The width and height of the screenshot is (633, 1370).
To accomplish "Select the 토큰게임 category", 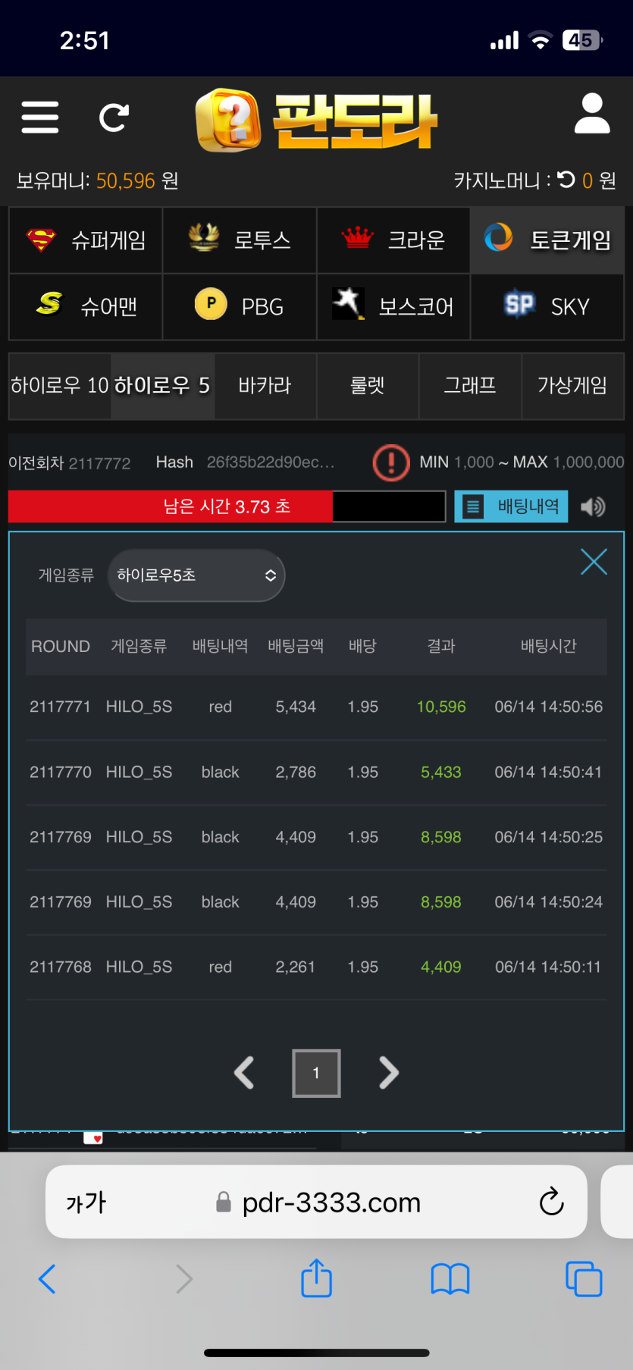I will (547, 240).
